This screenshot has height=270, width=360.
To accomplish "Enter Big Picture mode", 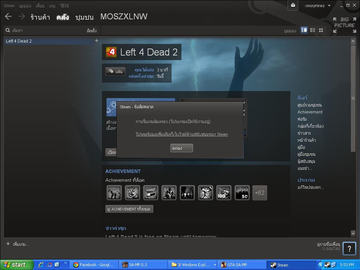I will coord(345,25).
